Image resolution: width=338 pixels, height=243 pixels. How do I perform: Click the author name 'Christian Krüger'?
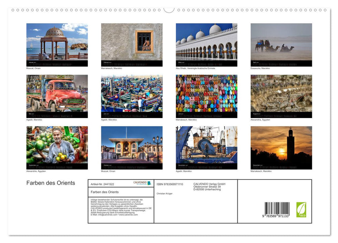(x=164, y=194)
